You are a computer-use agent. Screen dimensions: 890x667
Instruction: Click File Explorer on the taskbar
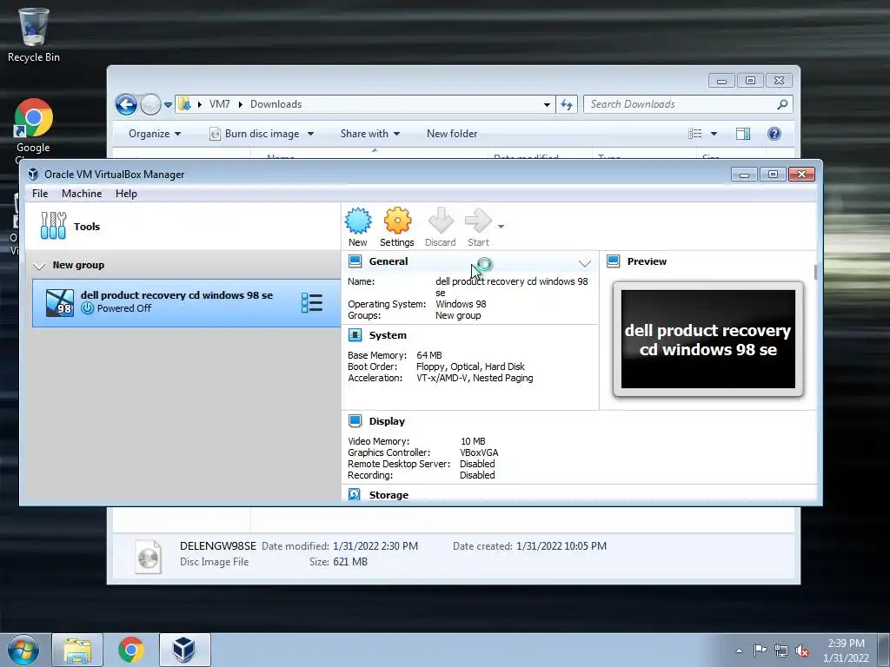[77, 650]
